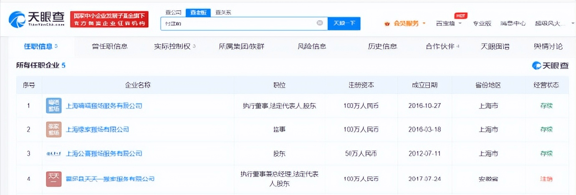576x195 pixels.
Task: Click the date 2012-07-11
Action: coord(424,153)
